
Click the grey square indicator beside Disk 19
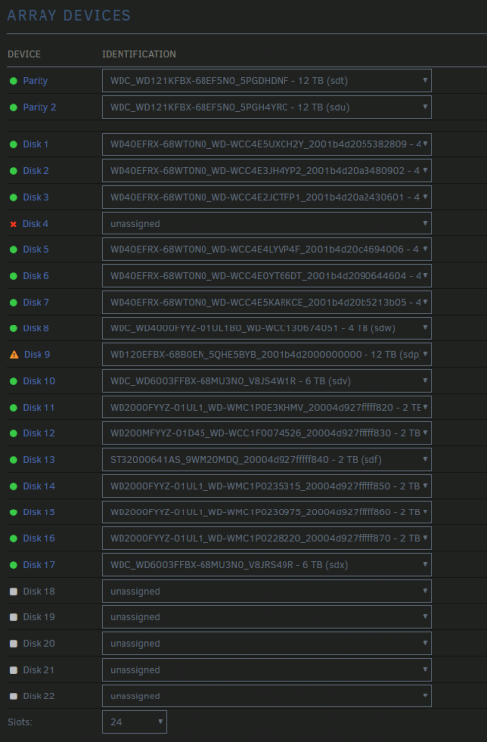[x=13, y=617]
